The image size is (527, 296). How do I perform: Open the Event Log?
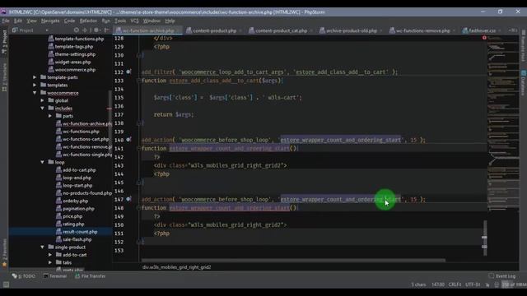point(502,276)
